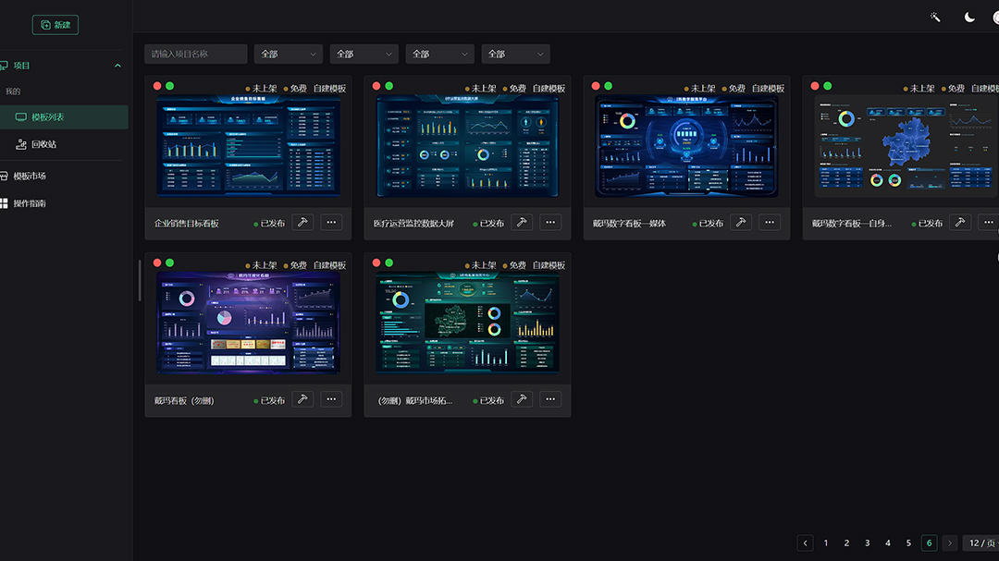This screenshot has height=561, width=999.
Task: Open three-dot menu for 戴玛看板 (勿删) card
Action: pos(331,399)
